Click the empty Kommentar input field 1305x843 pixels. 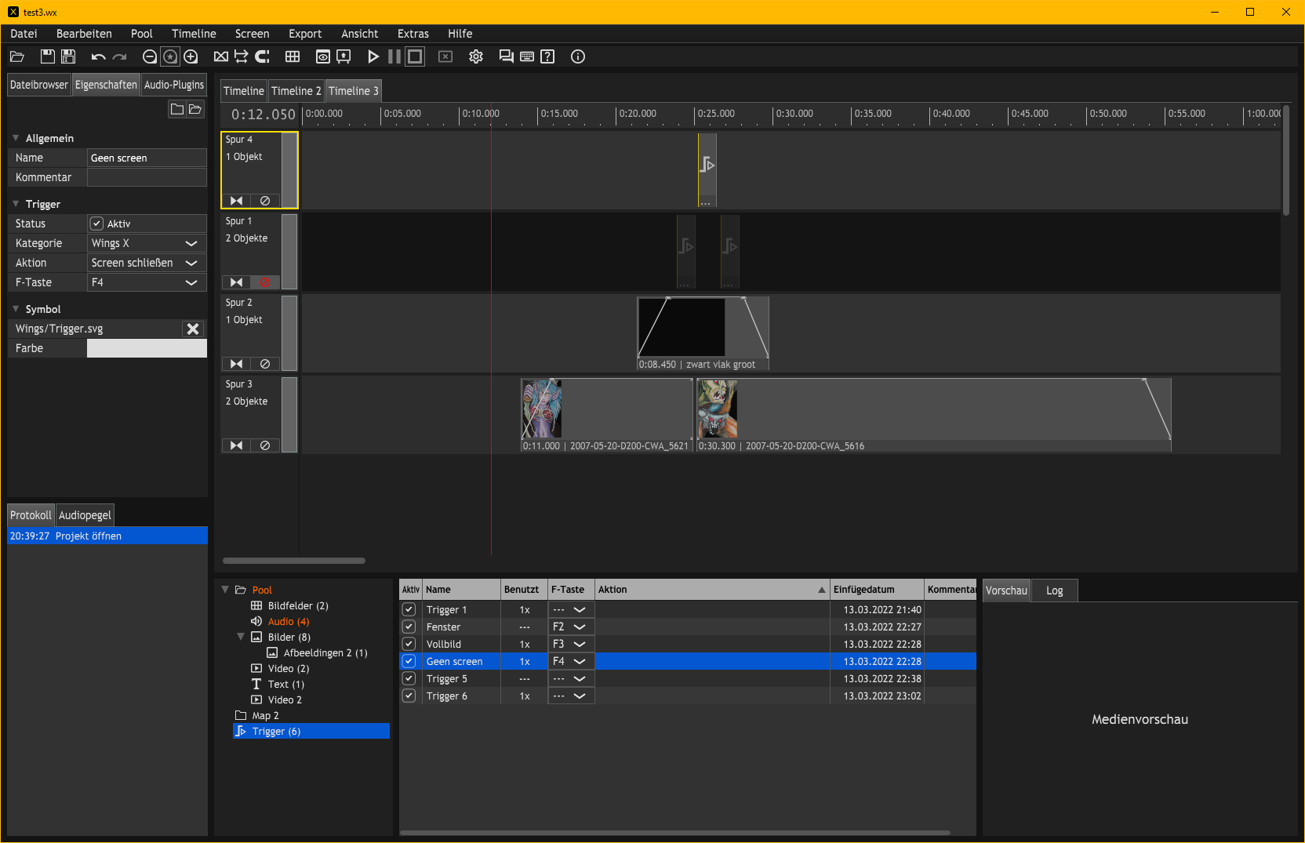pos(147,177)
